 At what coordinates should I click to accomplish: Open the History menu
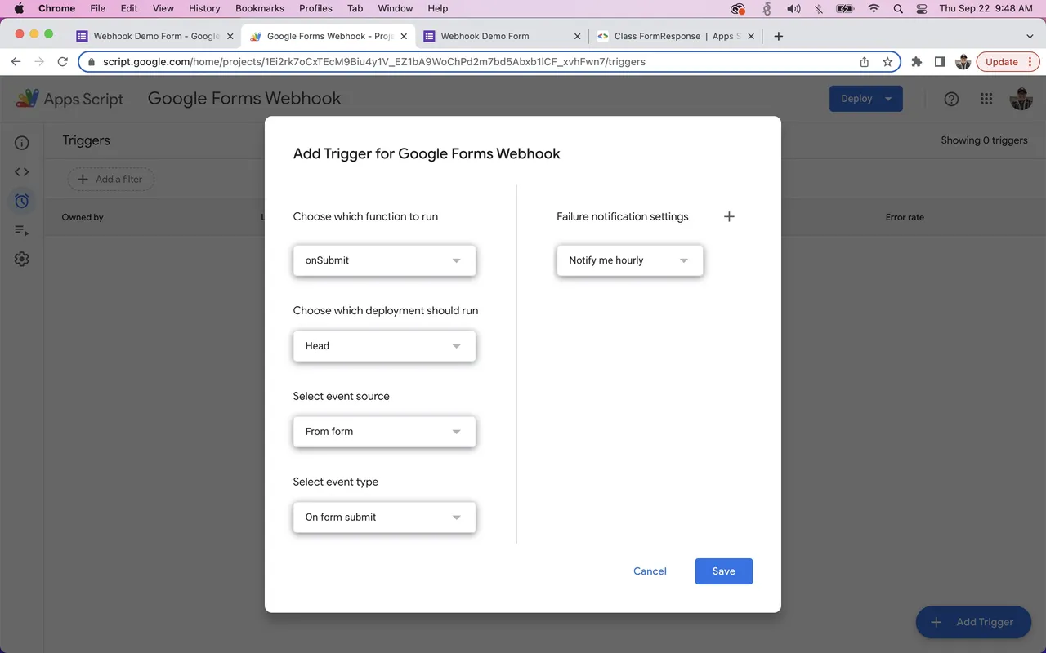click(x=204, y=8)
